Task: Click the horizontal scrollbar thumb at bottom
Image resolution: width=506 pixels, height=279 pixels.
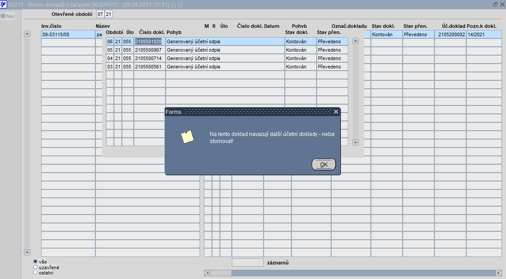Action: [221, 273]
